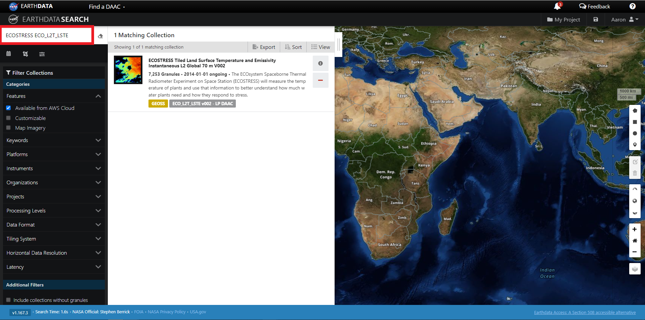645x320 pixels.
Task: Switch to South Polar projection
Action: click(x=635, y=212)
